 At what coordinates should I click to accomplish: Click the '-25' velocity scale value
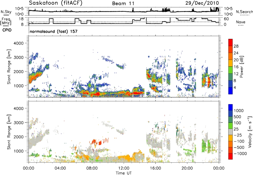point(238,135)
